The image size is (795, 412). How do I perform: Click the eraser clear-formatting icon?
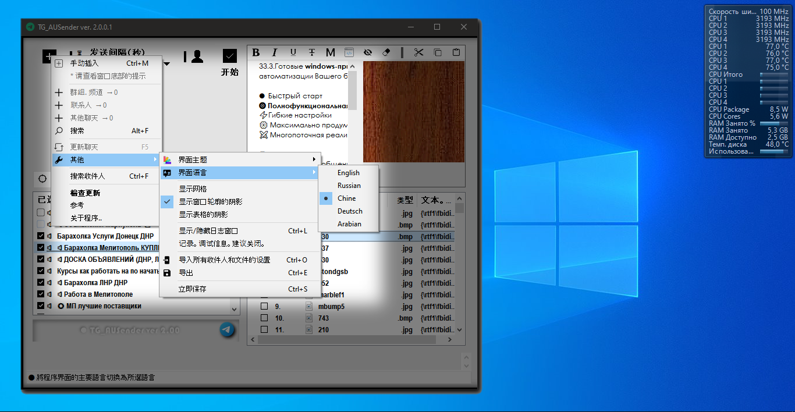[x=386, y=52]
